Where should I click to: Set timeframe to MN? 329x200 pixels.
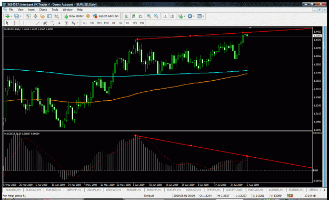tap(142, 23)
